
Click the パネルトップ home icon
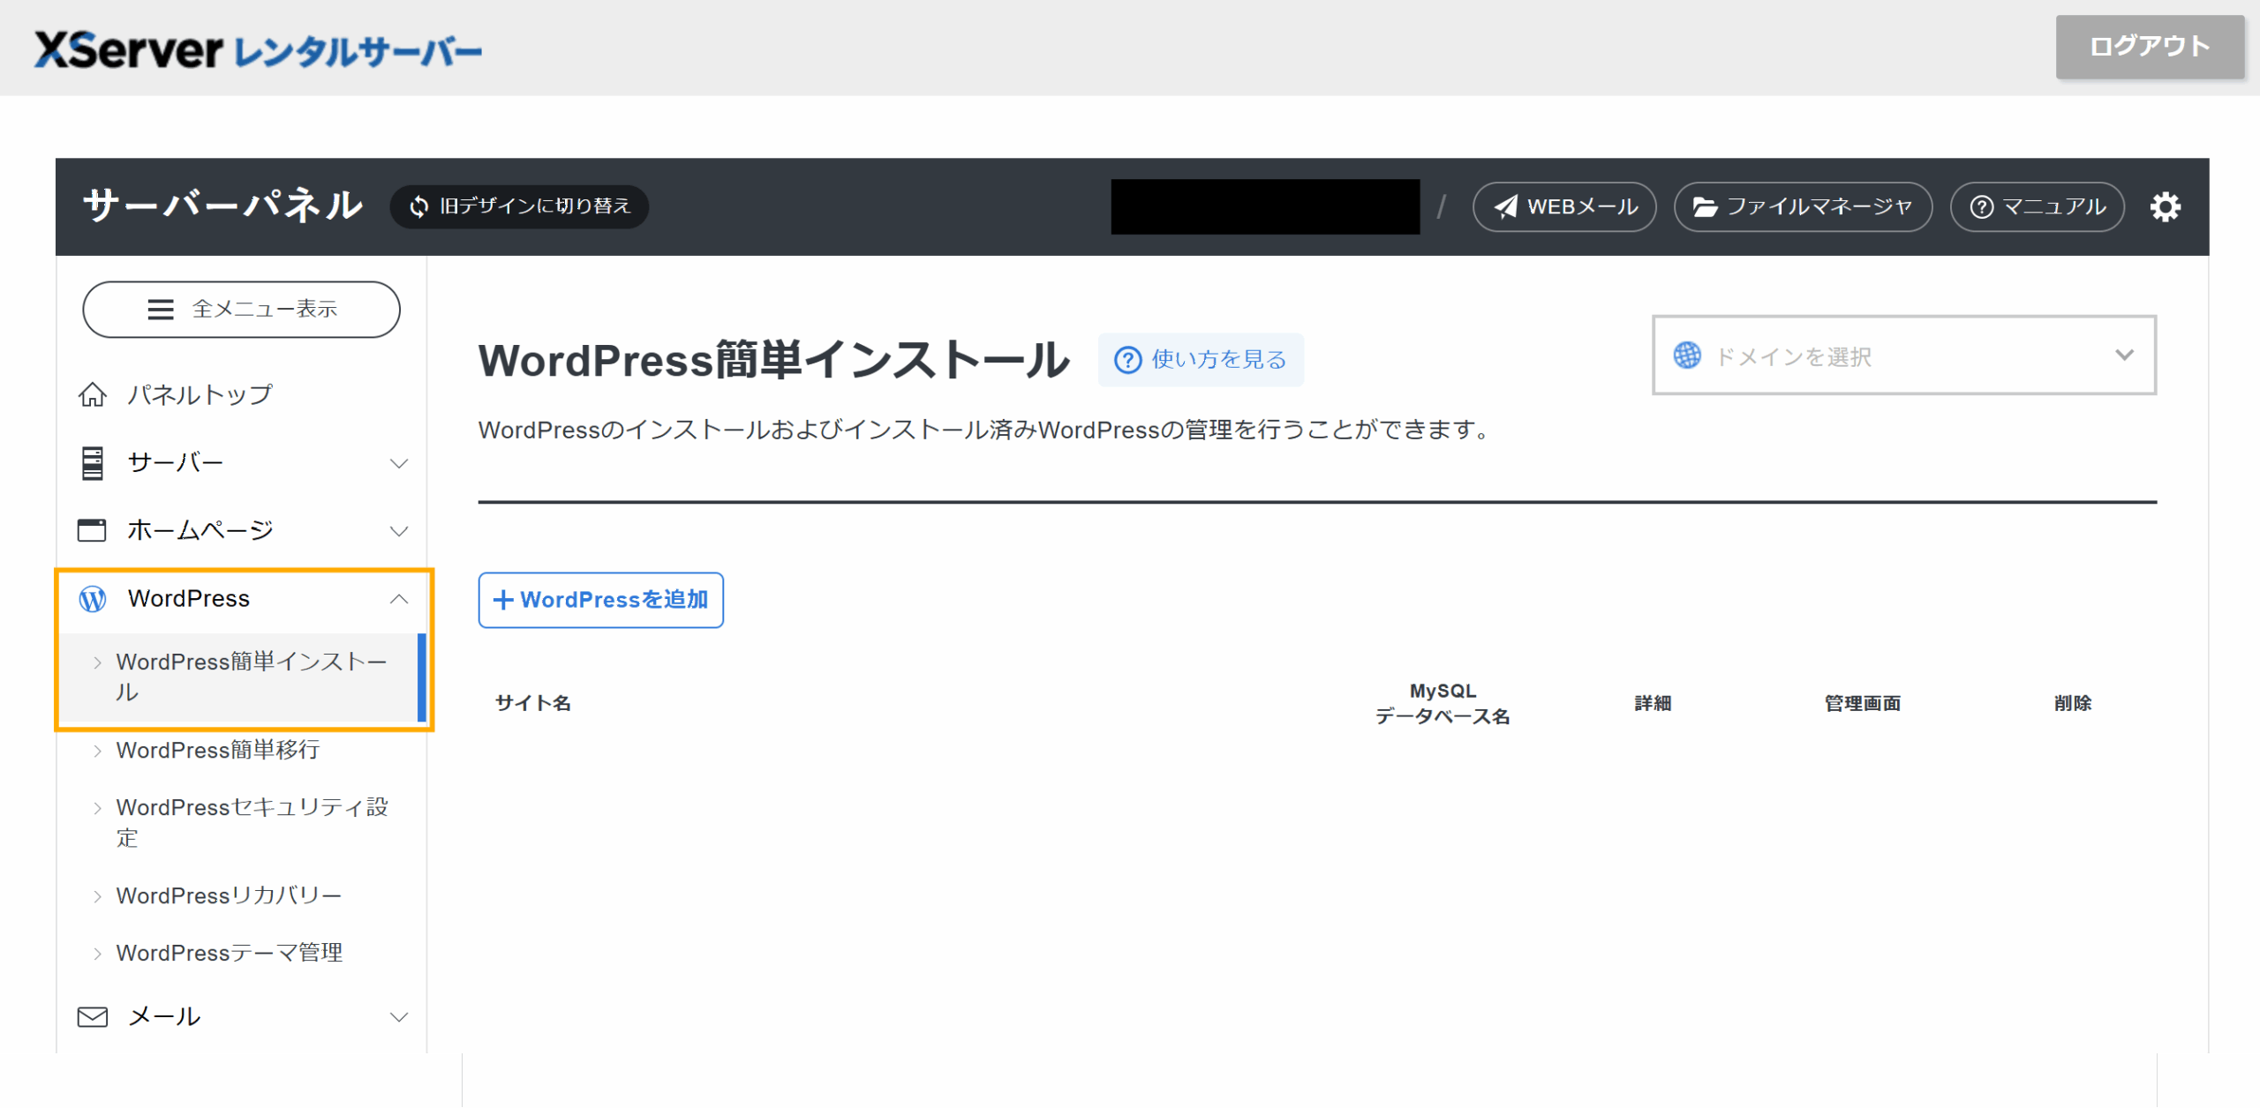pos(93,394)
